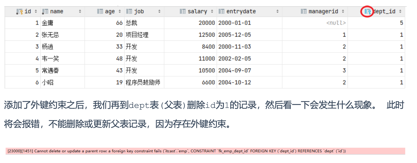
Task: Click managerid value 1 in 张无忌 row
Action: (344, 35)
